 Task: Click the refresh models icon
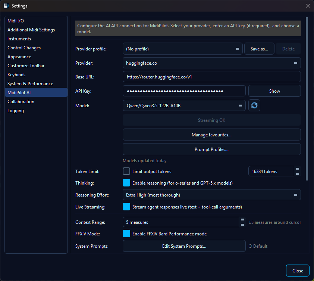[254, 105]
